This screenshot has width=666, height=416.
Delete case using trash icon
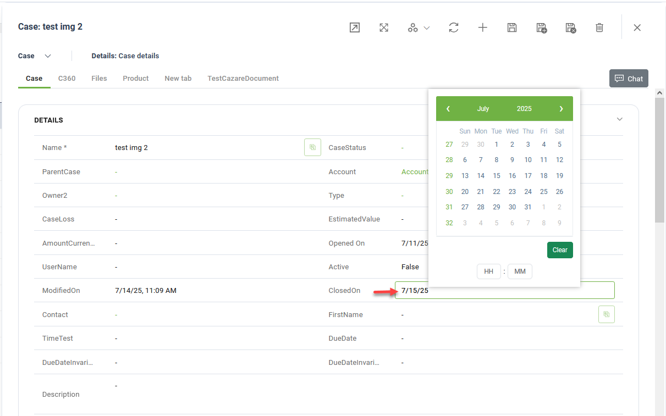coord(599,27)
